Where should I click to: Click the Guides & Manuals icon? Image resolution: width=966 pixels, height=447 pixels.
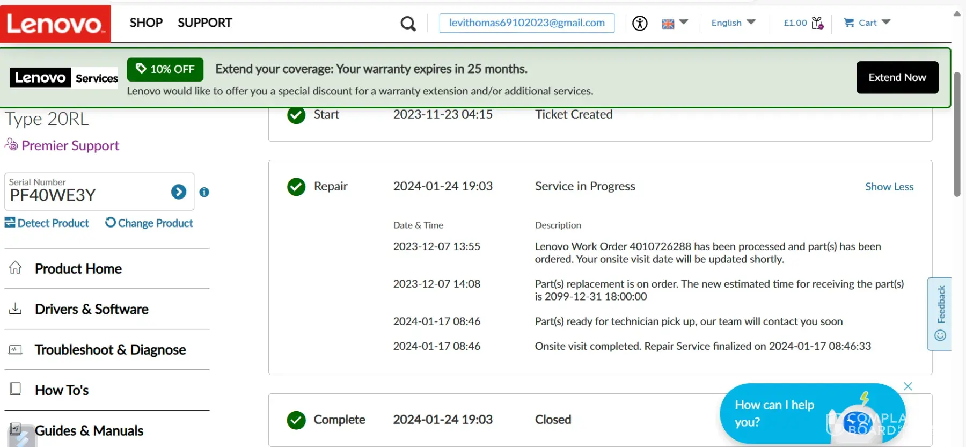(x=16, y=429)
